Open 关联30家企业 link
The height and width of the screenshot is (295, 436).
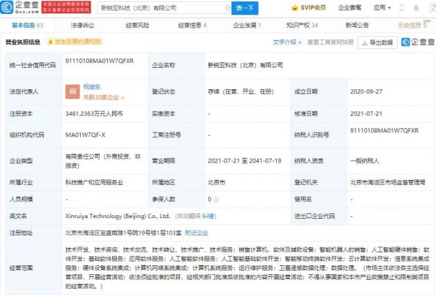click(x=103, y=97)
